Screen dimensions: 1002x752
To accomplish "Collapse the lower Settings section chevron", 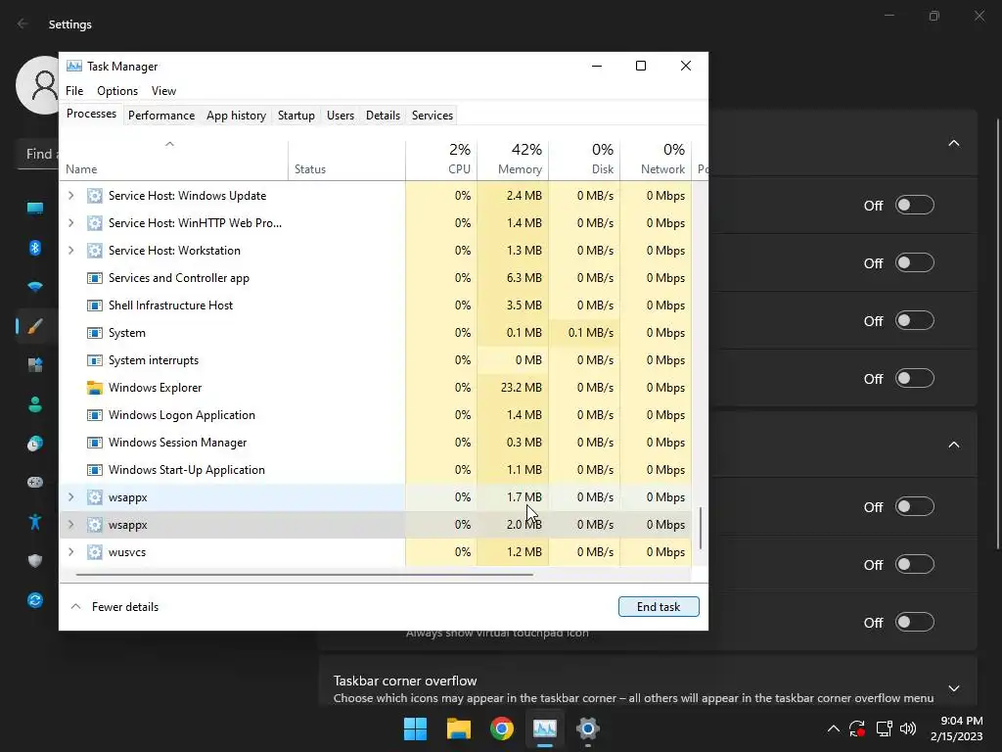I will tap(953, 445).
